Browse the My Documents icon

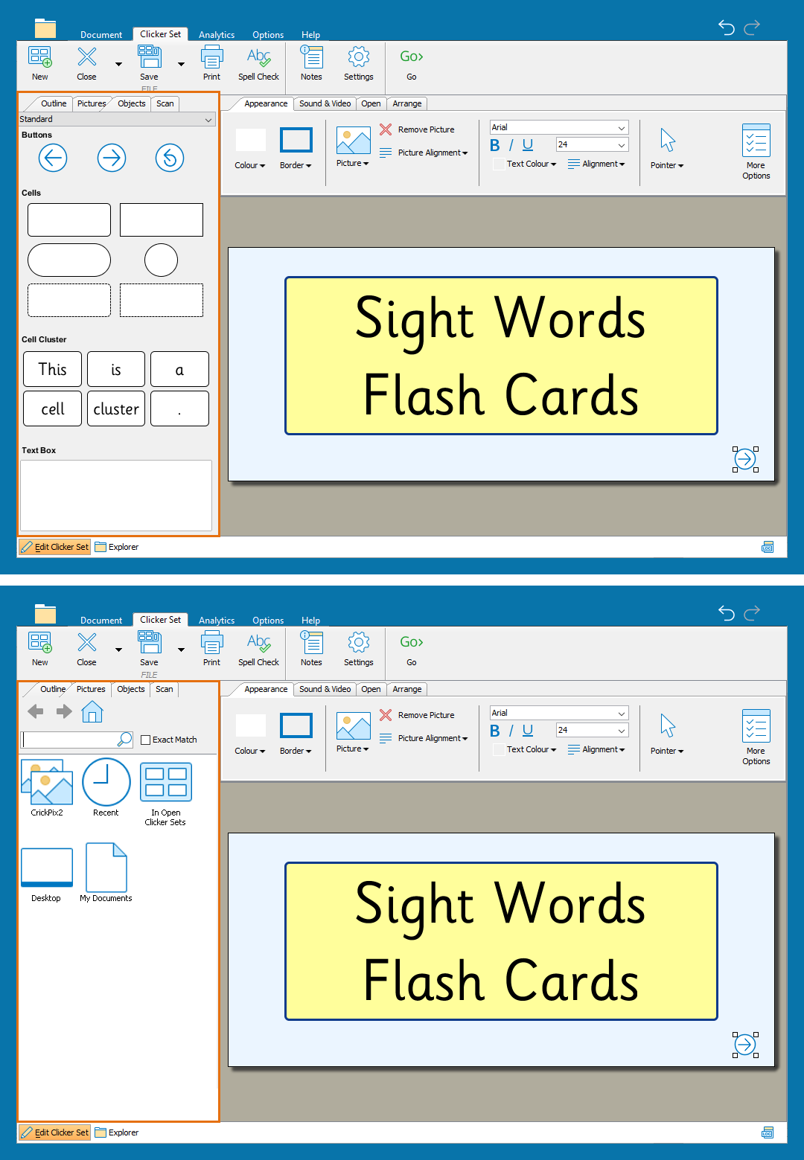click(106, 868)
